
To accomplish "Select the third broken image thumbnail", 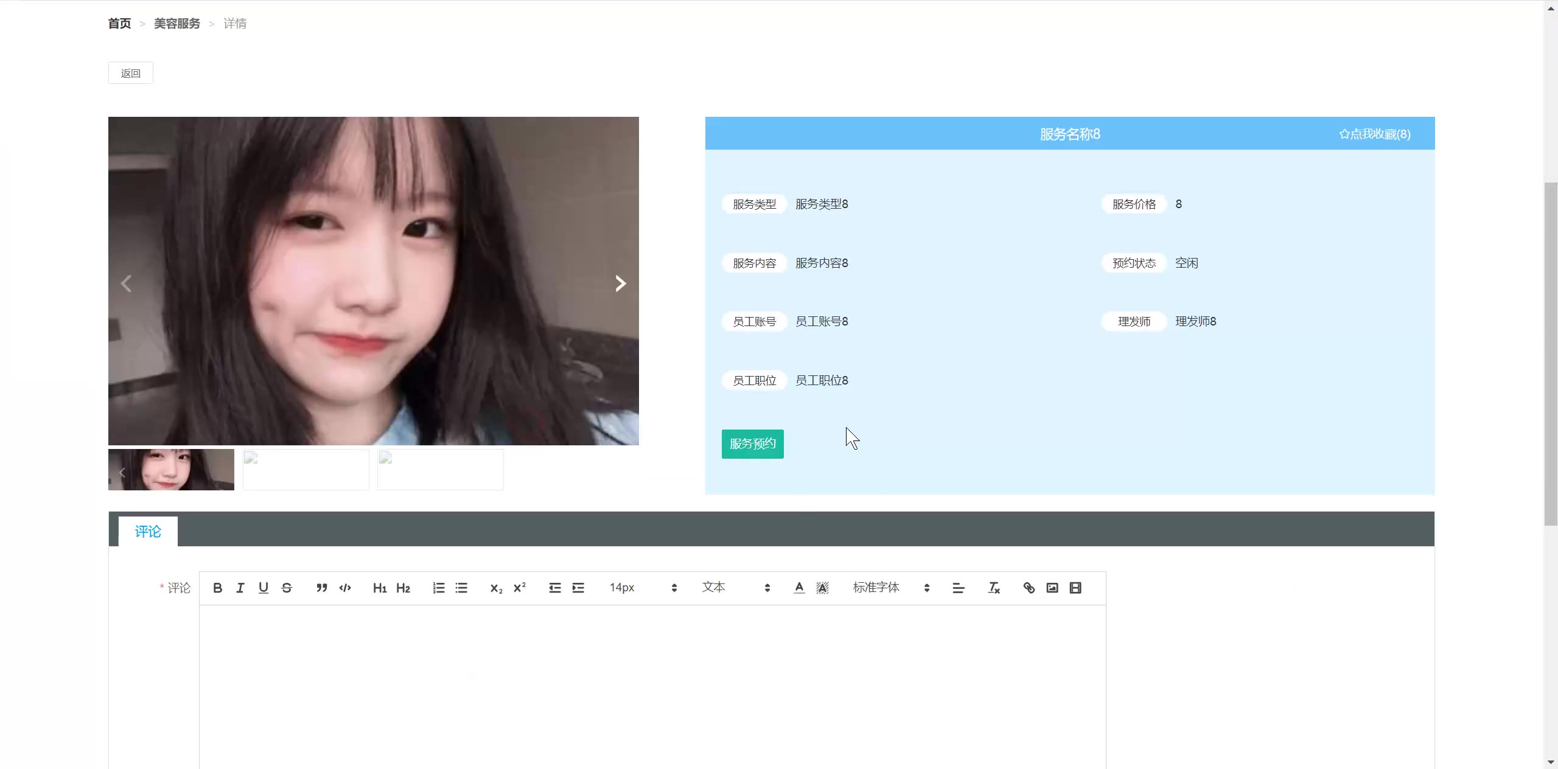I will (x=441, y=470).
